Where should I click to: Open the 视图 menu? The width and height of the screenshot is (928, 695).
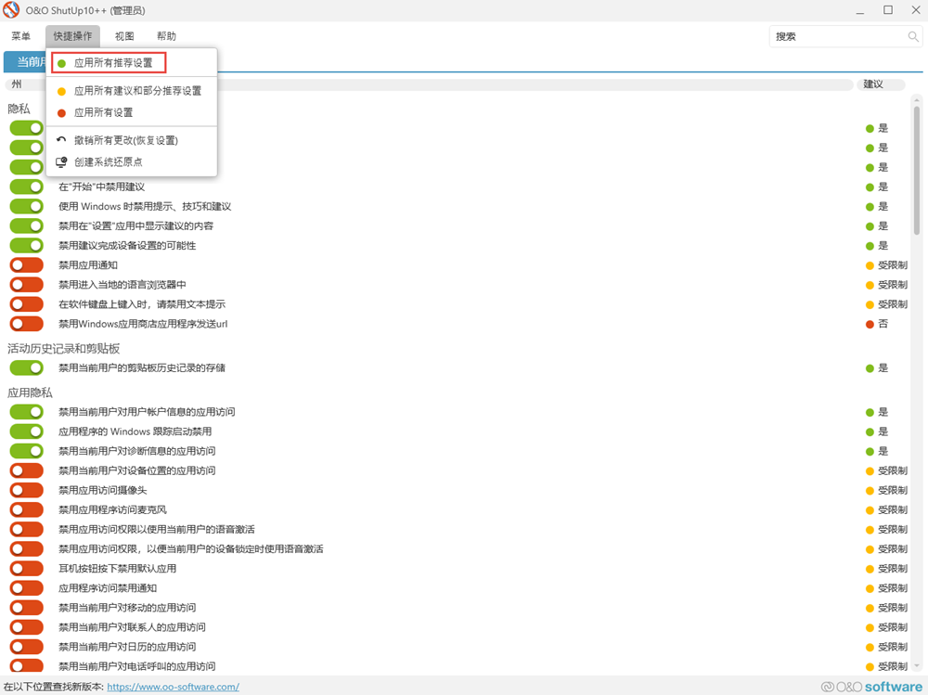124,36
